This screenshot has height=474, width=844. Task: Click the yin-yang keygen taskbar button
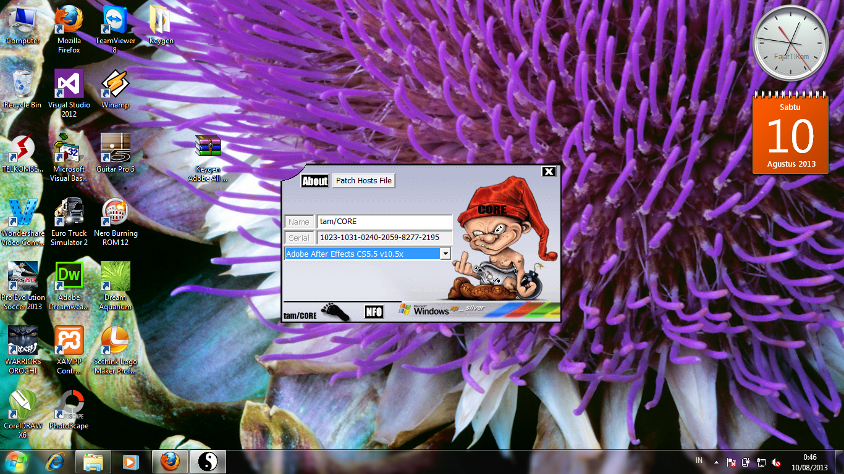coord(208,462)
